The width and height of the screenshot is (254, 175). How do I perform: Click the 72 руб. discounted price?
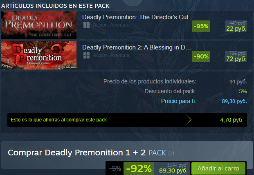coord(236,59)
